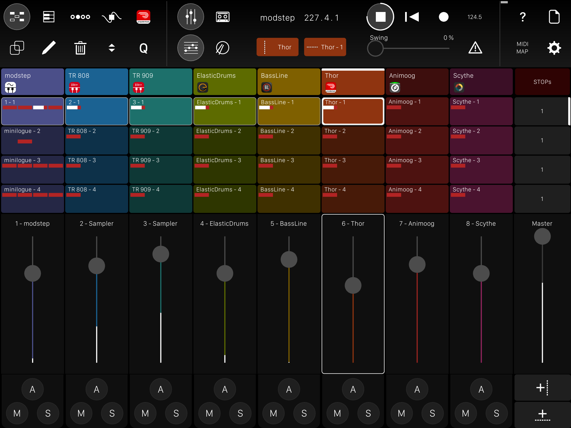Tap the Q quantize icon
Viewport: 571px width, 428px height.
coord(144,48)
